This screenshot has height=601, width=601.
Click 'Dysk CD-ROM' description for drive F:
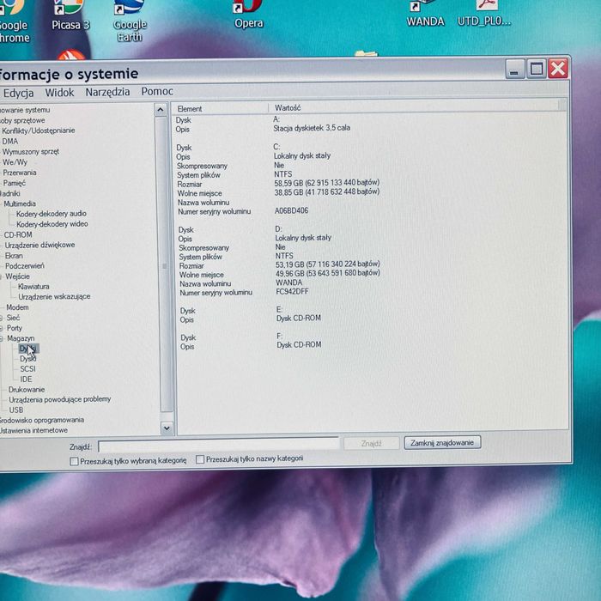(299, 345)
